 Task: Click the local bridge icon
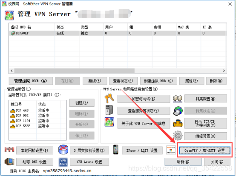tap(9, 150)
